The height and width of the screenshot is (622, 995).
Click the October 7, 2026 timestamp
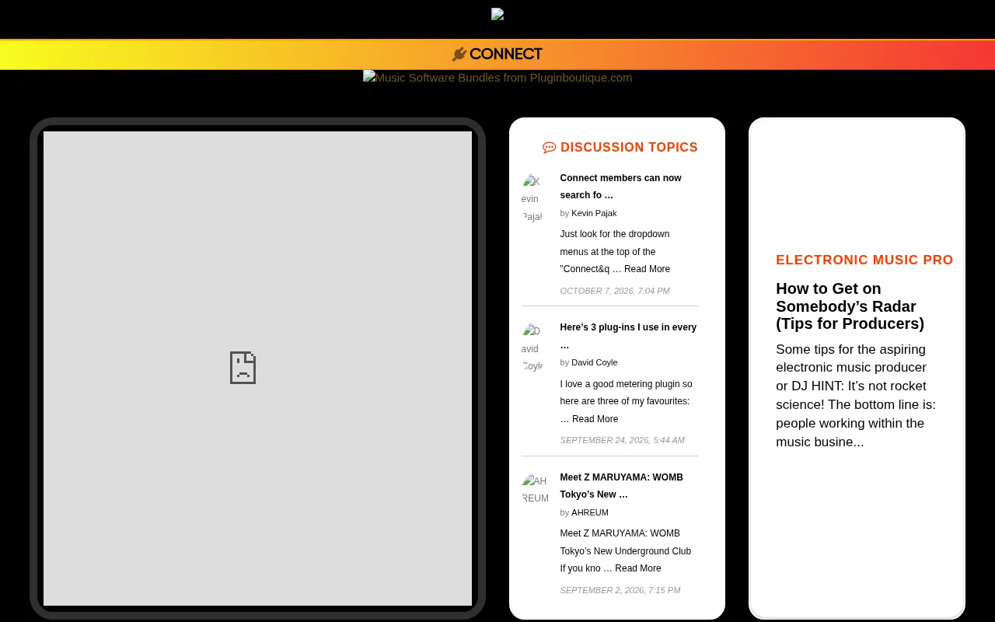pyautogui.click(x=615, y=291)
